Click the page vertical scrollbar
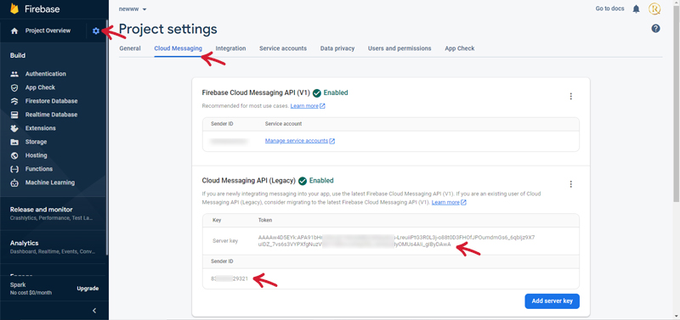Screen dimensions: 680x320 (x=677, y=104)
